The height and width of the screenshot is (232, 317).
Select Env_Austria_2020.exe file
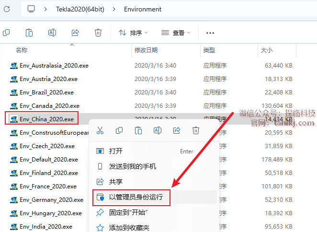click(48, 79)
